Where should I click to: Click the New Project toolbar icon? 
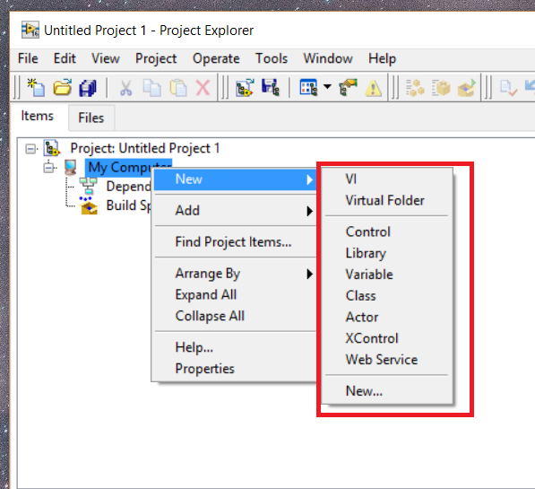tap(36, 87)
